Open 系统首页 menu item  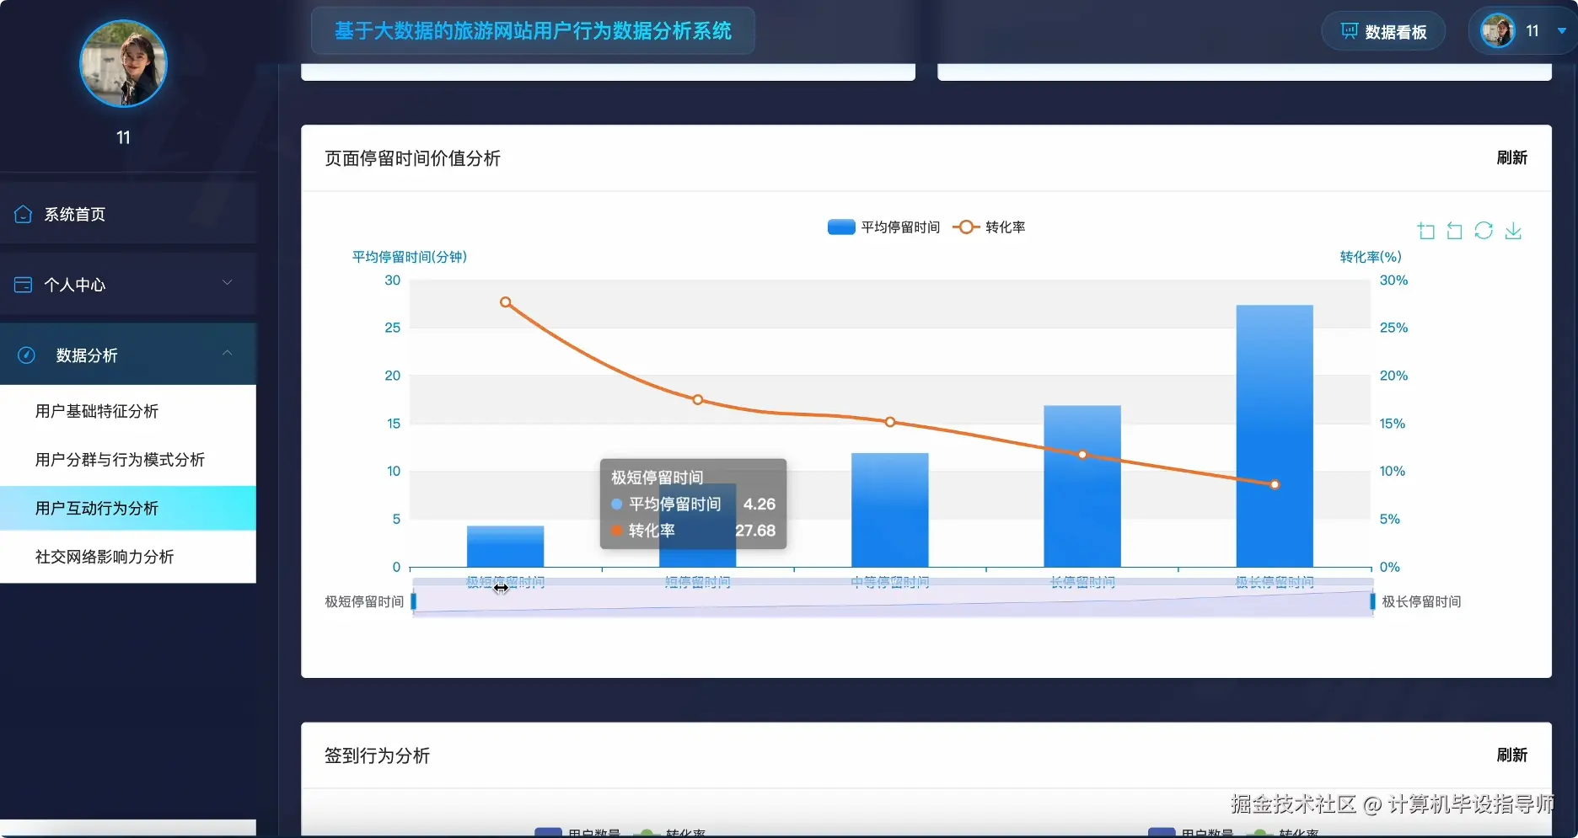(128, 214)
